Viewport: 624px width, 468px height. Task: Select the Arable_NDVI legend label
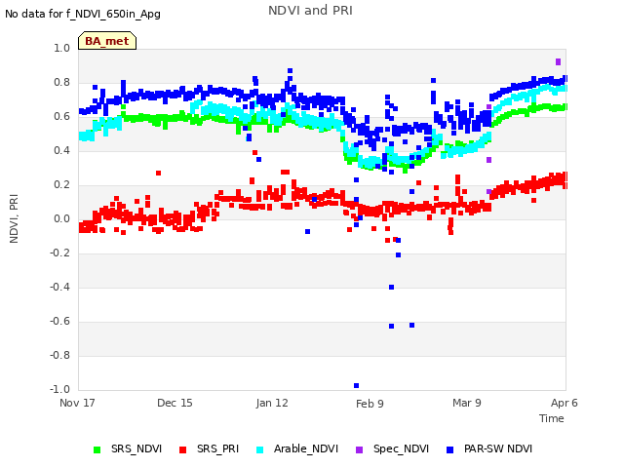coord(306,448)
